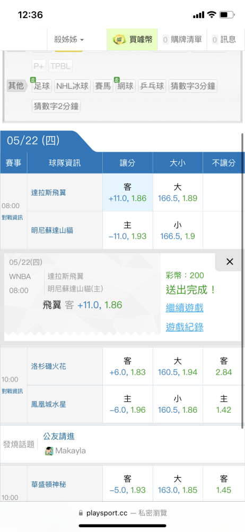Select the 猜數字3分鐘 game
245x532 pixels.
193,86
